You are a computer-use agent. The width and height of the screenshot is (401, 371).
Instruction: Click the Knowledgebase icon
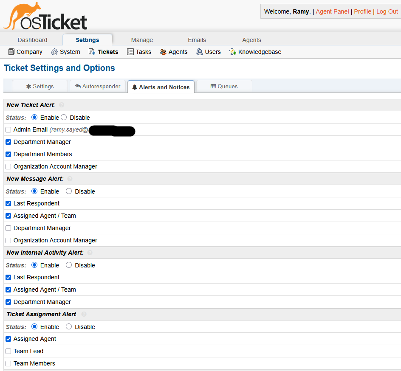[x=233, y=52]
